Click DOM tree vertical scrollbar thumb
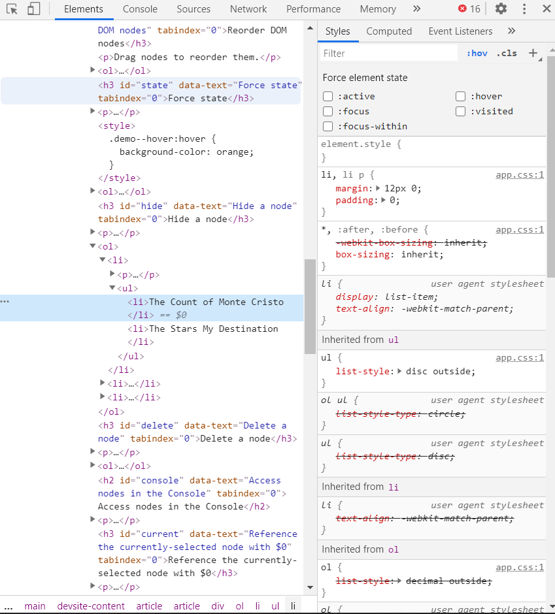 (310, 306)
